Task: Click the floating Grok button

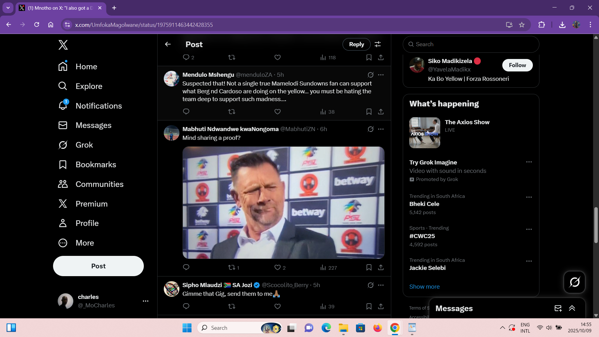Action: [574, 282]
